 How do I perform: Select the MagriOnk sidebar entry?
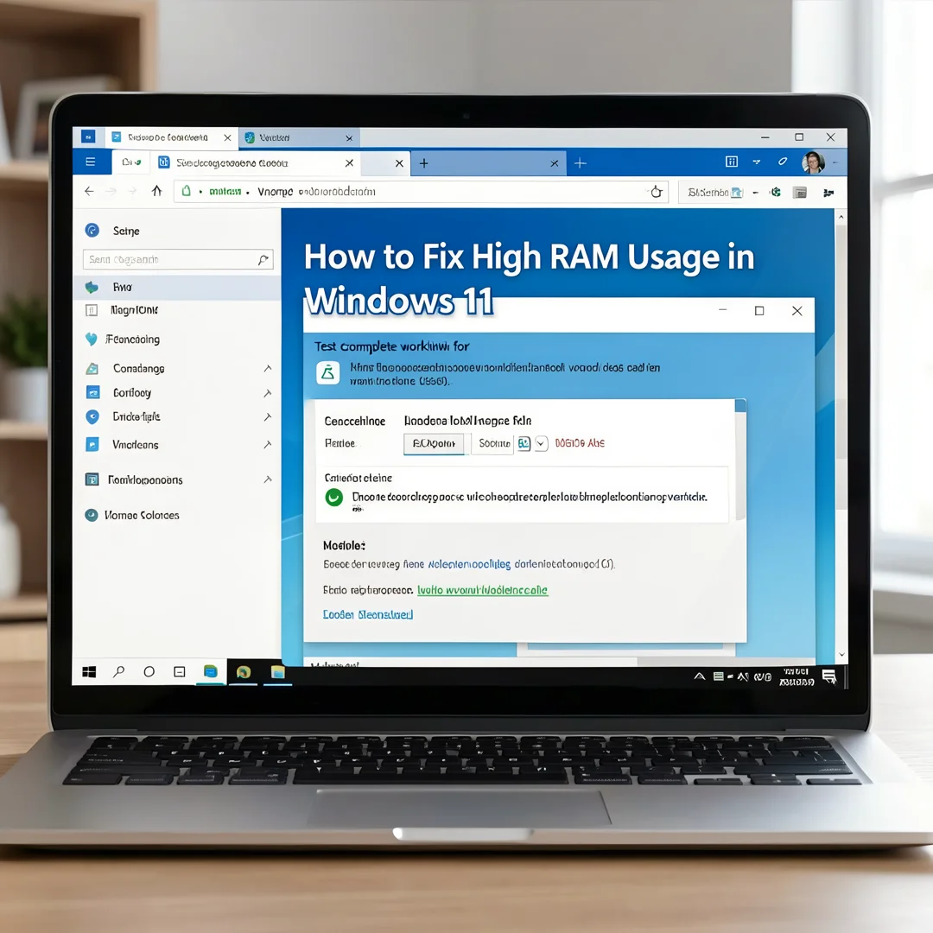134,310
